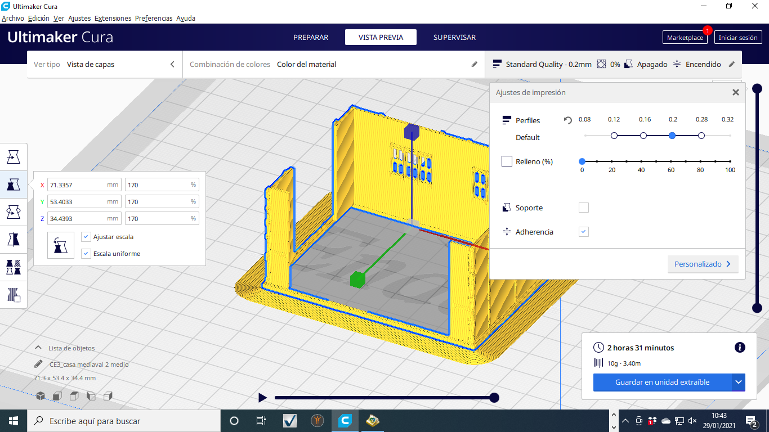Show print info details icon

[x=740, y=348]
